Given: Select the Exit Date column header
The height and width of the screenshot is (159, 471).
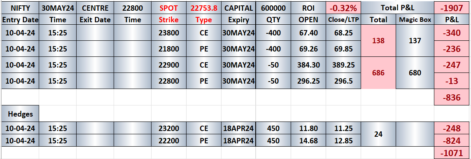Looking at the screenshot, I should pyautogui.click(x=95, y=20).
